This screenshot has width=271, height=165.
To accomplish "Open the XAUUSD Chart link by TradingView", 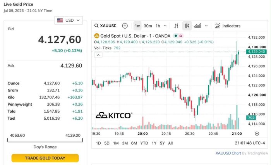I will pos(228,153).
